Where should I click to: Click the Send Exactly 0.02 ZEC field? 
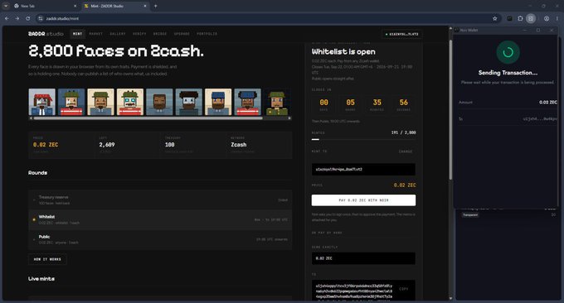[363, 258]
